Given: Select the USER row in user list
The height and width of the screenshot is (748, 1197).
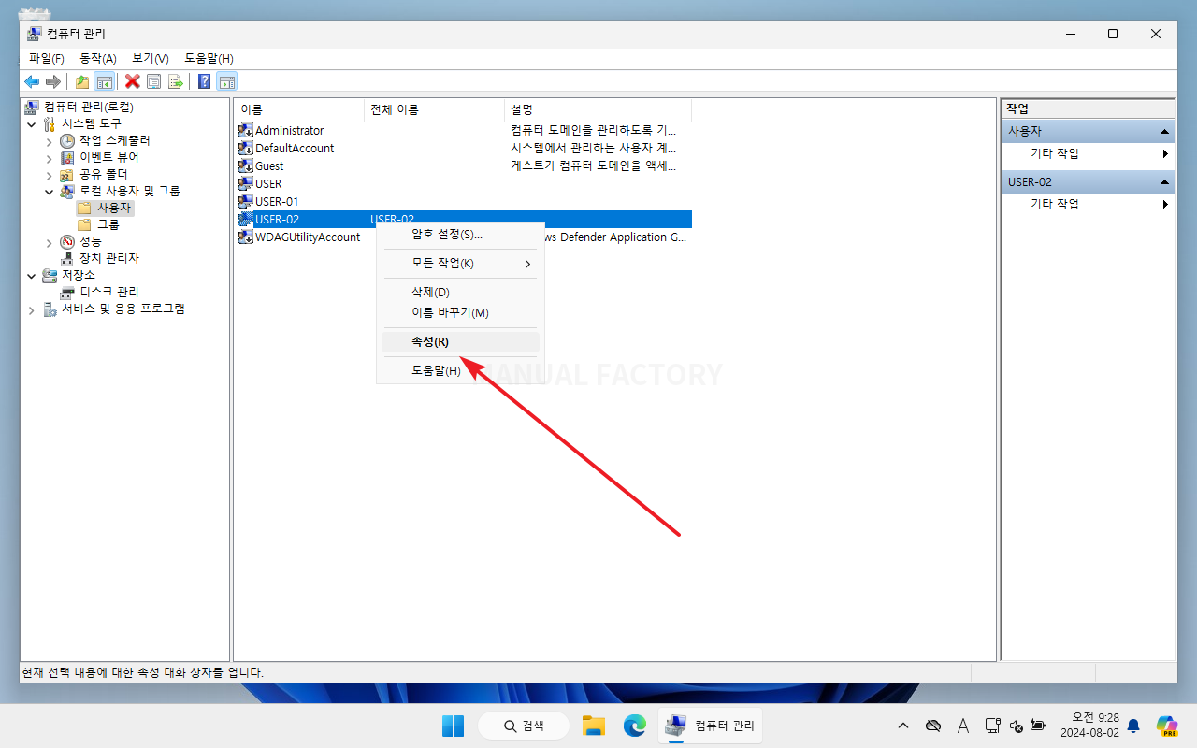Looking at the screenshot, I should click(463, 184).
